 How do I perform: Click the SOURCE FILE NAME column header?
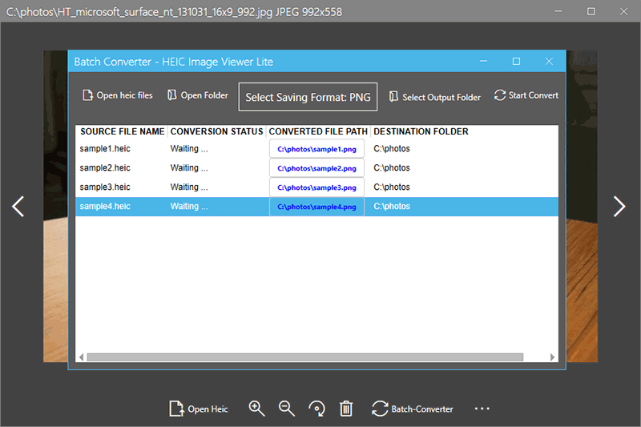click(122, 131)
